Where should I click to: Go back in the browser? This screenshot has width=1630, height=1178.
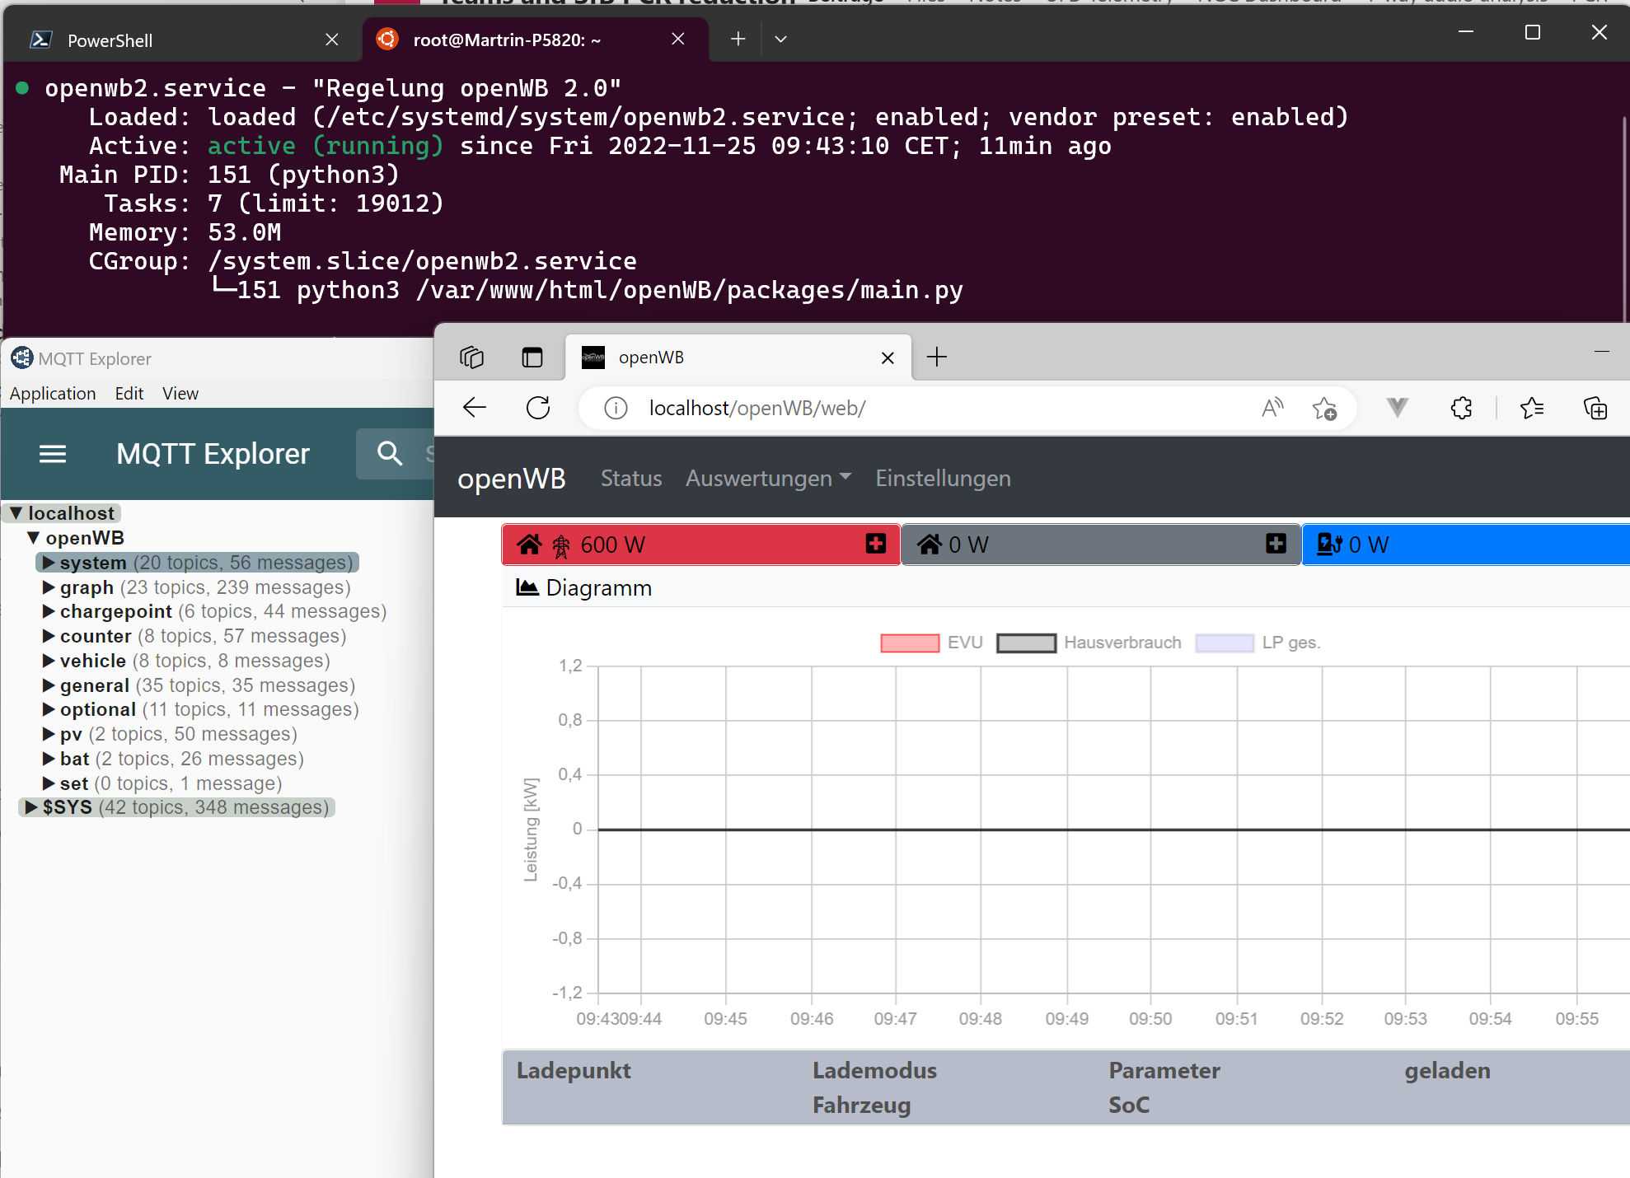point(475,408)
